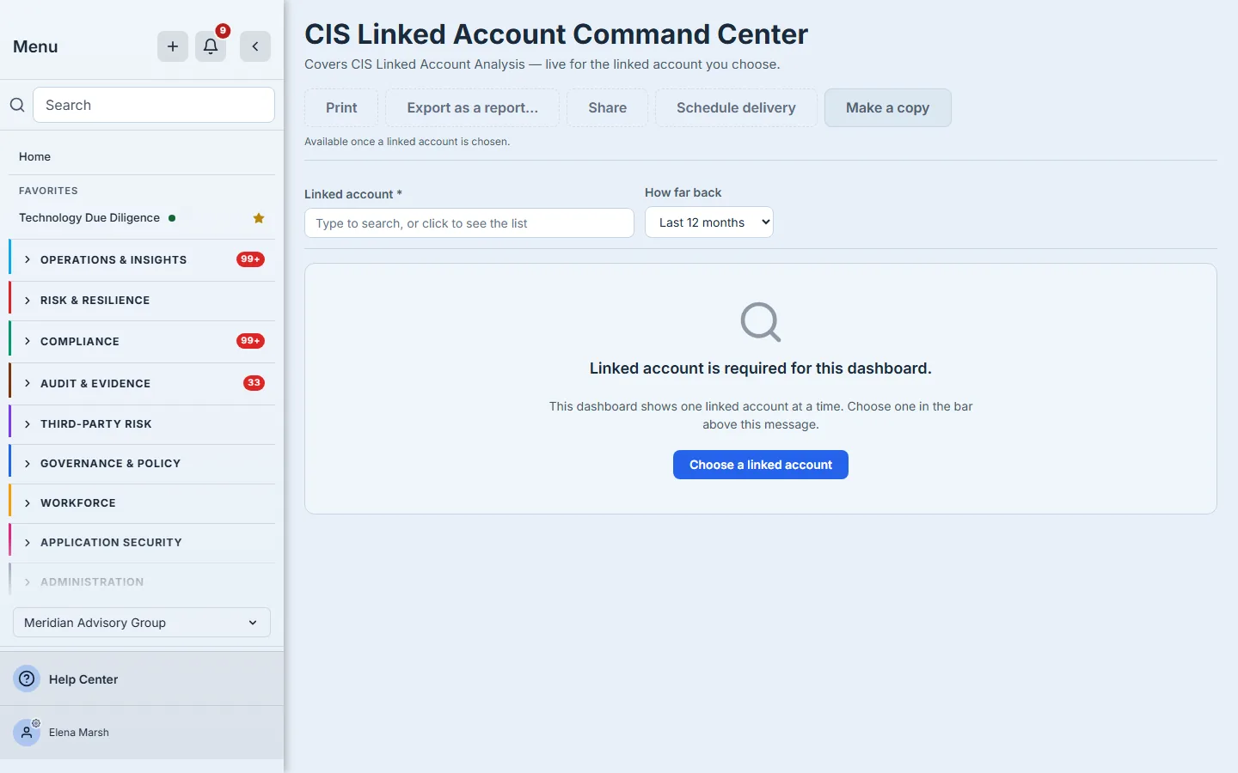Open WORKFORCE menu label
Image resolution: width=1238 pixels, height=773 pixels.
(x=78, y=503)
